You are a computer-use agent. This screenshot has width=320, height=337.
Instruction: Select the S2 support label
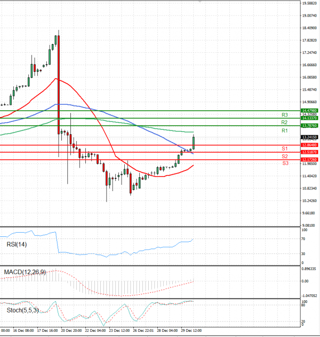(285, 156)
